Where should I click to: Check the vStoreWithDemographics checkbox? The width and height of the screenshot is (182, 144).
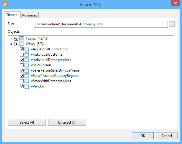[x=22, y=81]
